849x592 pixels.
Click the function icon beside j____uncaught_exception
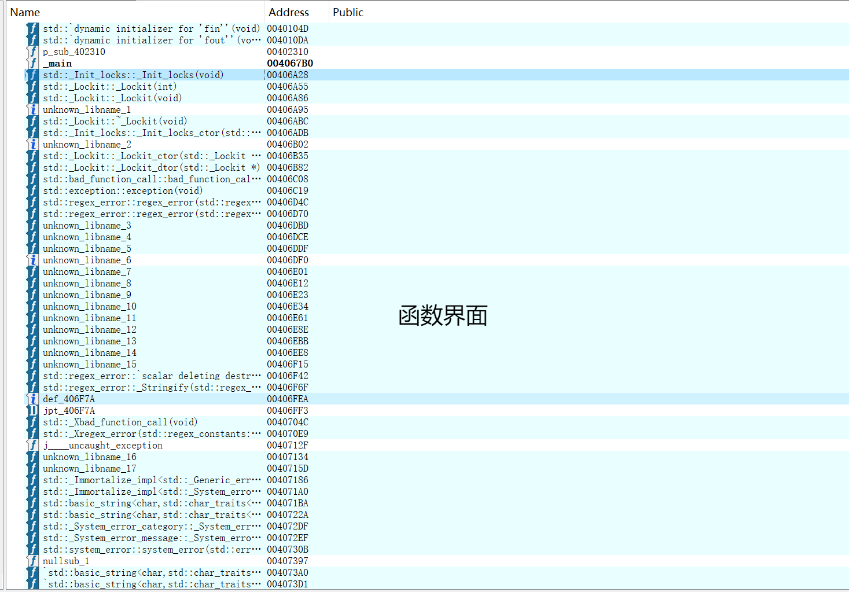coord(32,445)
